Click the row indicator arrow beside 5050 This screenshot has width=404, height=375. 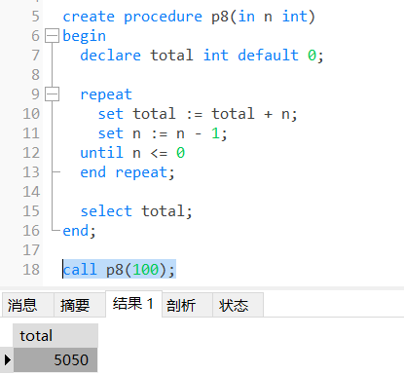pos(7,359)
